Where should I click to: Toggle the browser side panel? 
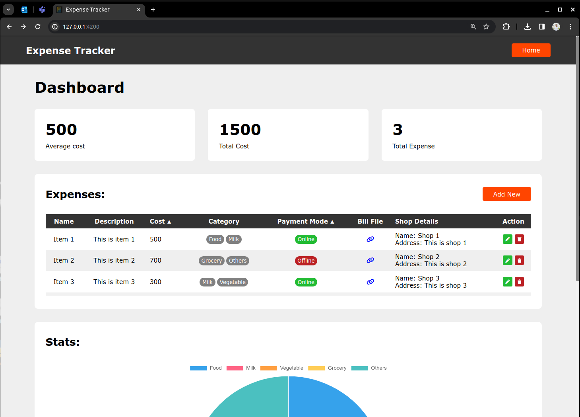click(x=541, y=27)
